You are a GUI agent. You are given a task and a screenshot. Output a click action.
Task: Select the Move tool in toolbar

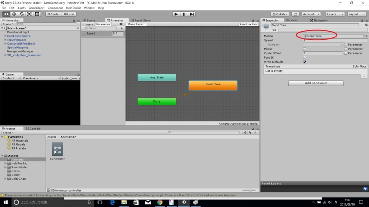click(x=14, y=14)
